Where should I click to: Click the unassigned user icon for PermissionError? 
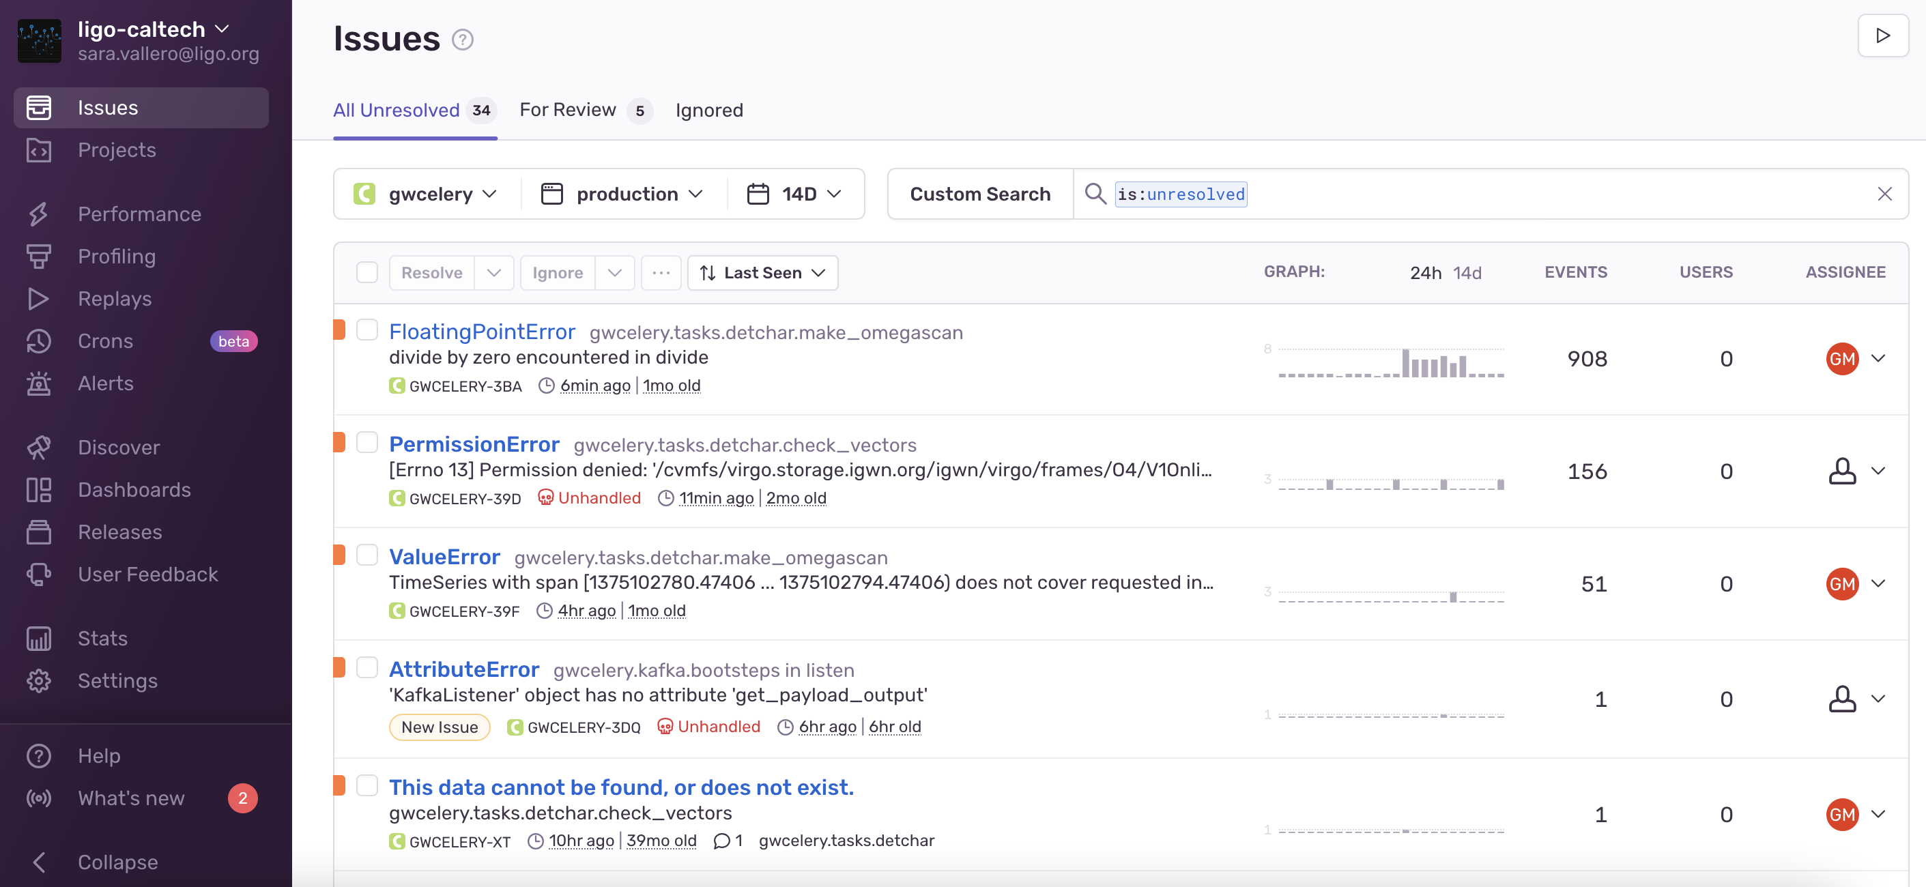(x=1841, y=471)
